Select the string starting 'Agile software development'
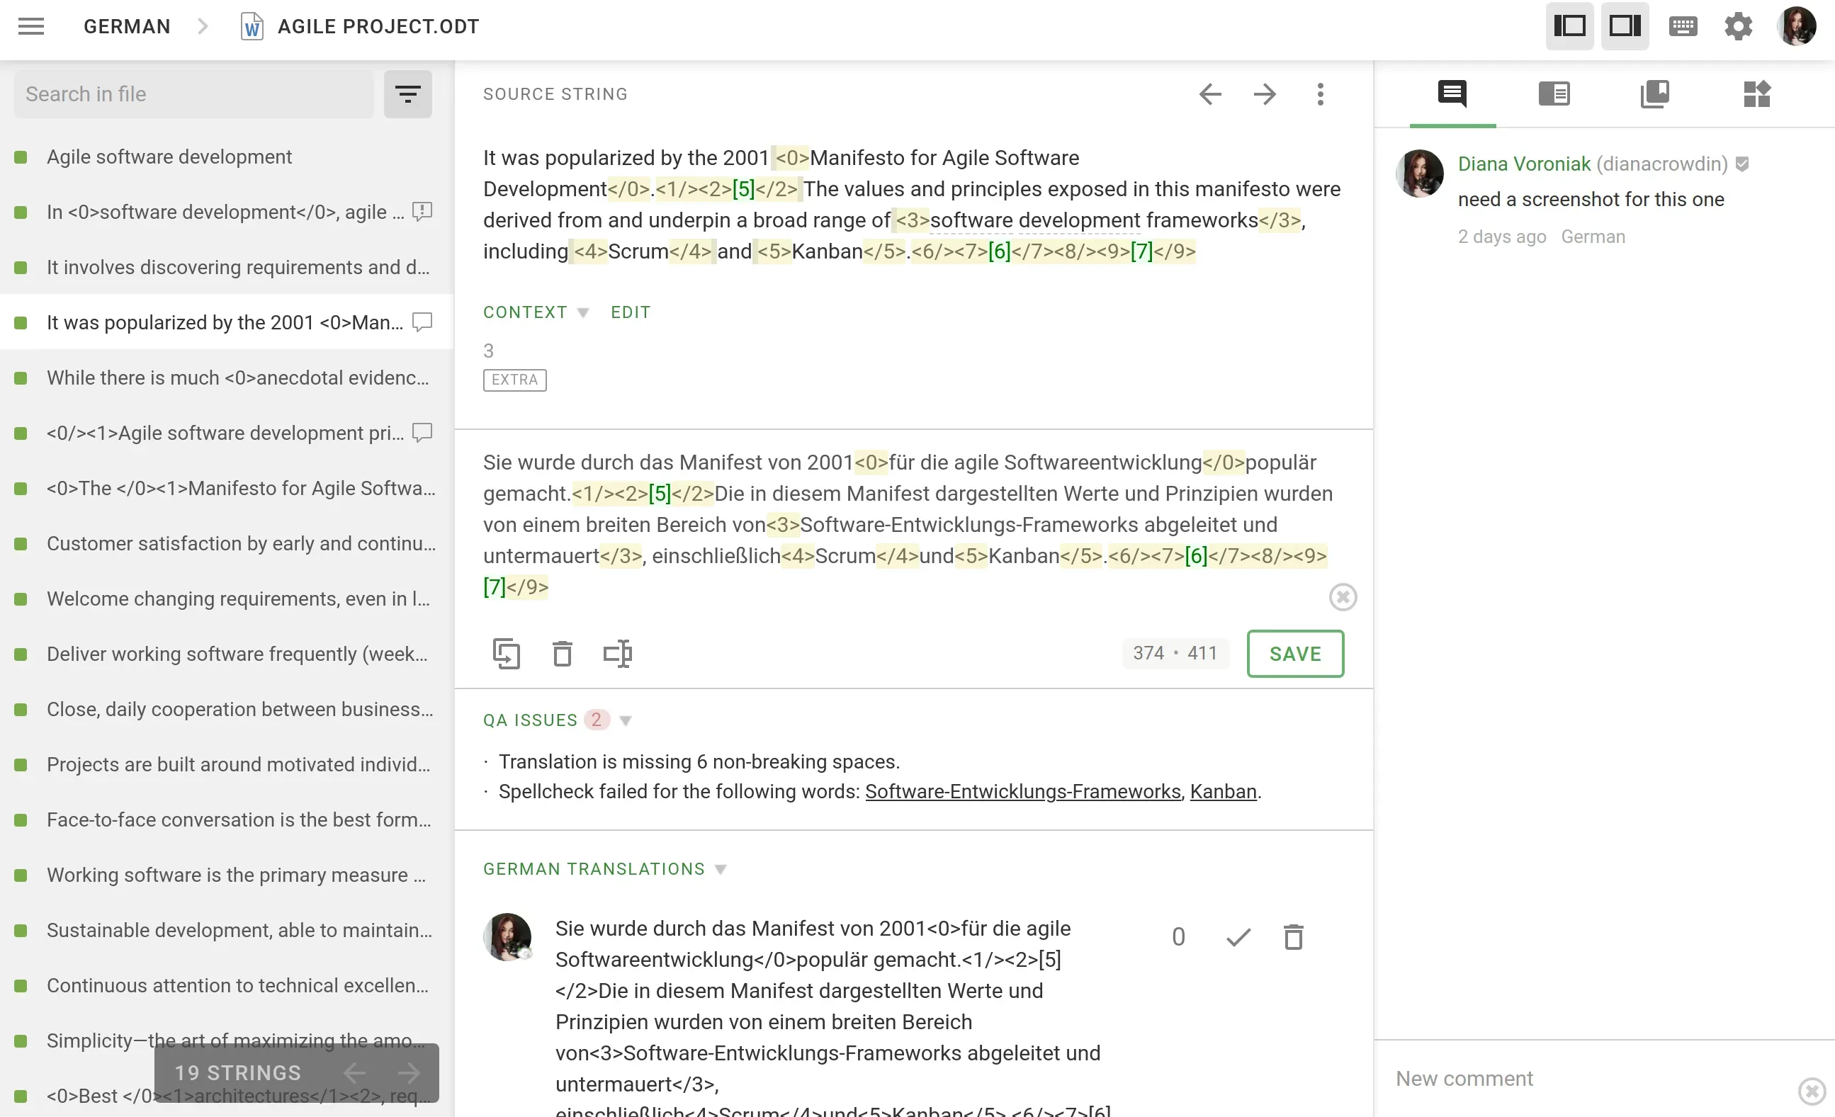Viewport: 1835px width, 1117px height. [x=169, y=157]
